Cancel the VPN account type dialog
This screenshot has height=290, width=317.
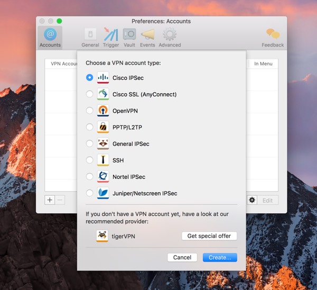point(182,257)
